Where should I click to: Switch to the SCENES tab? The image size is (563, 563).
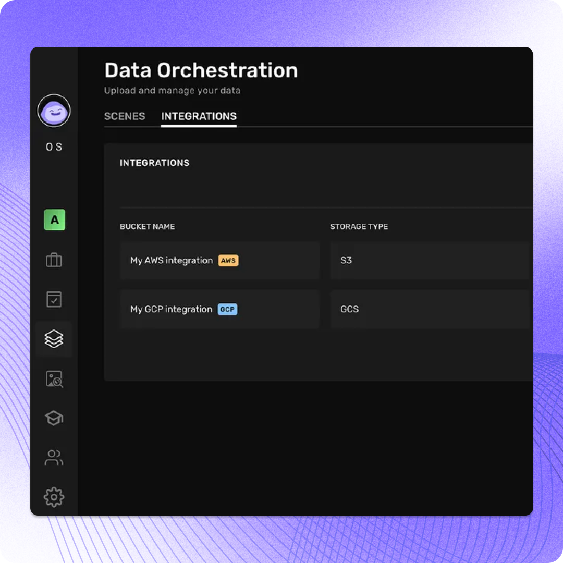tap(125, 116)
